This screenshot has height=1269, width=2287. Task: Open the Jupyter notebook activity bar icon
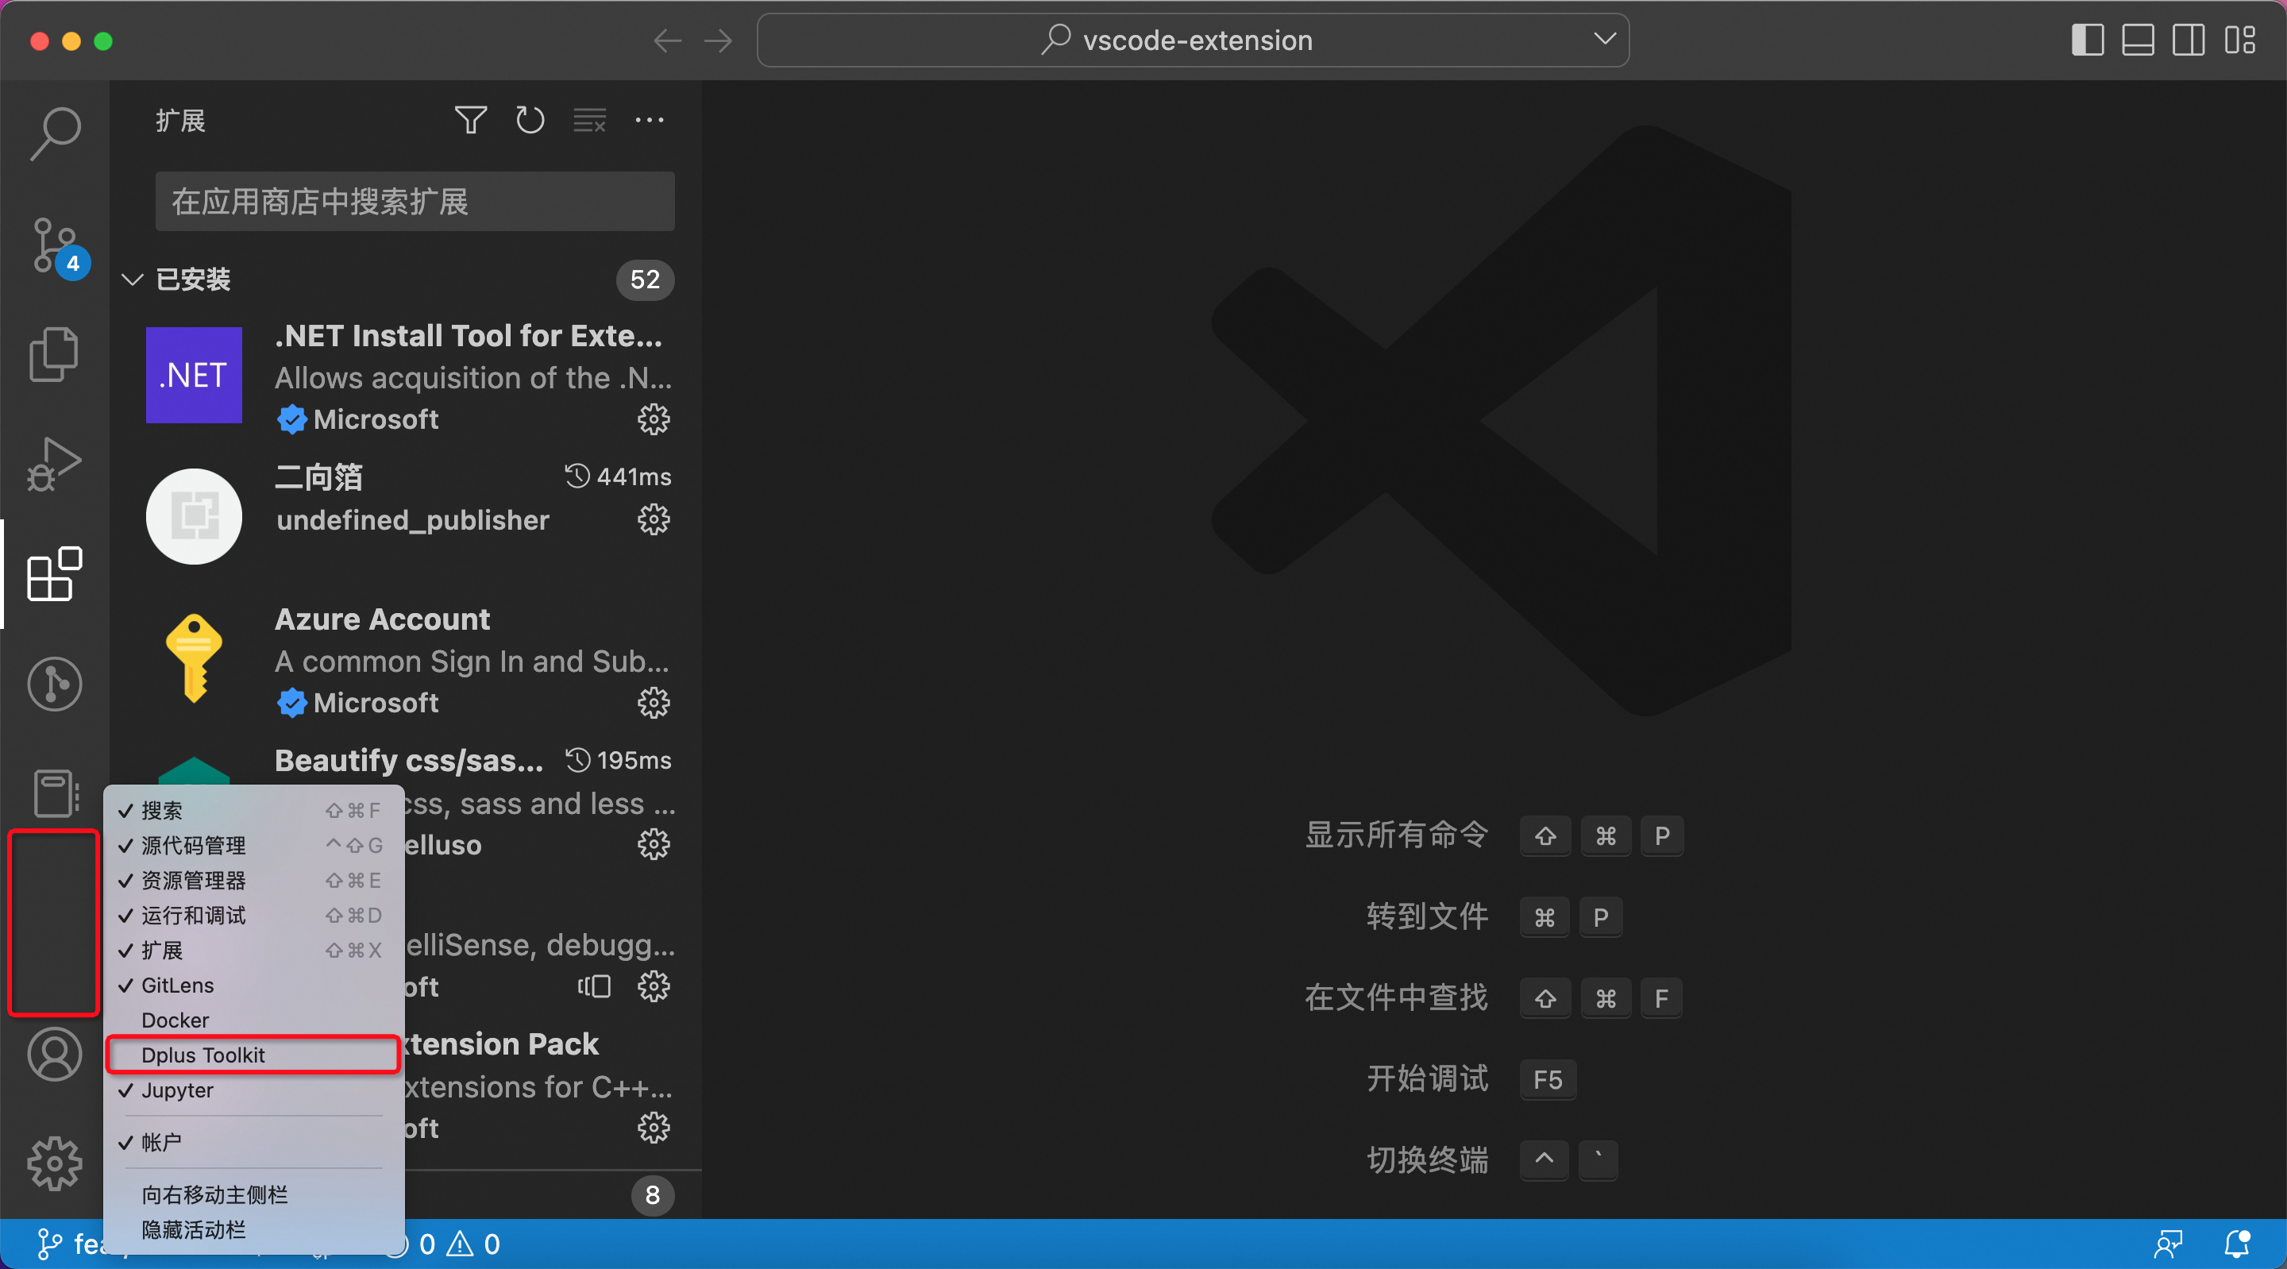click(55, 792)
